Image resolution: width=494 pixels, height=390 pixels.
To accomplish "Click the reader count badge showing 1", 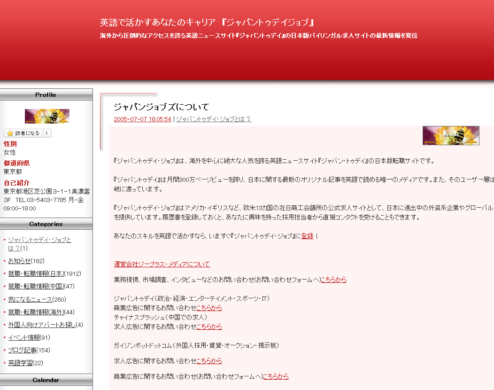I will (46, 133).
